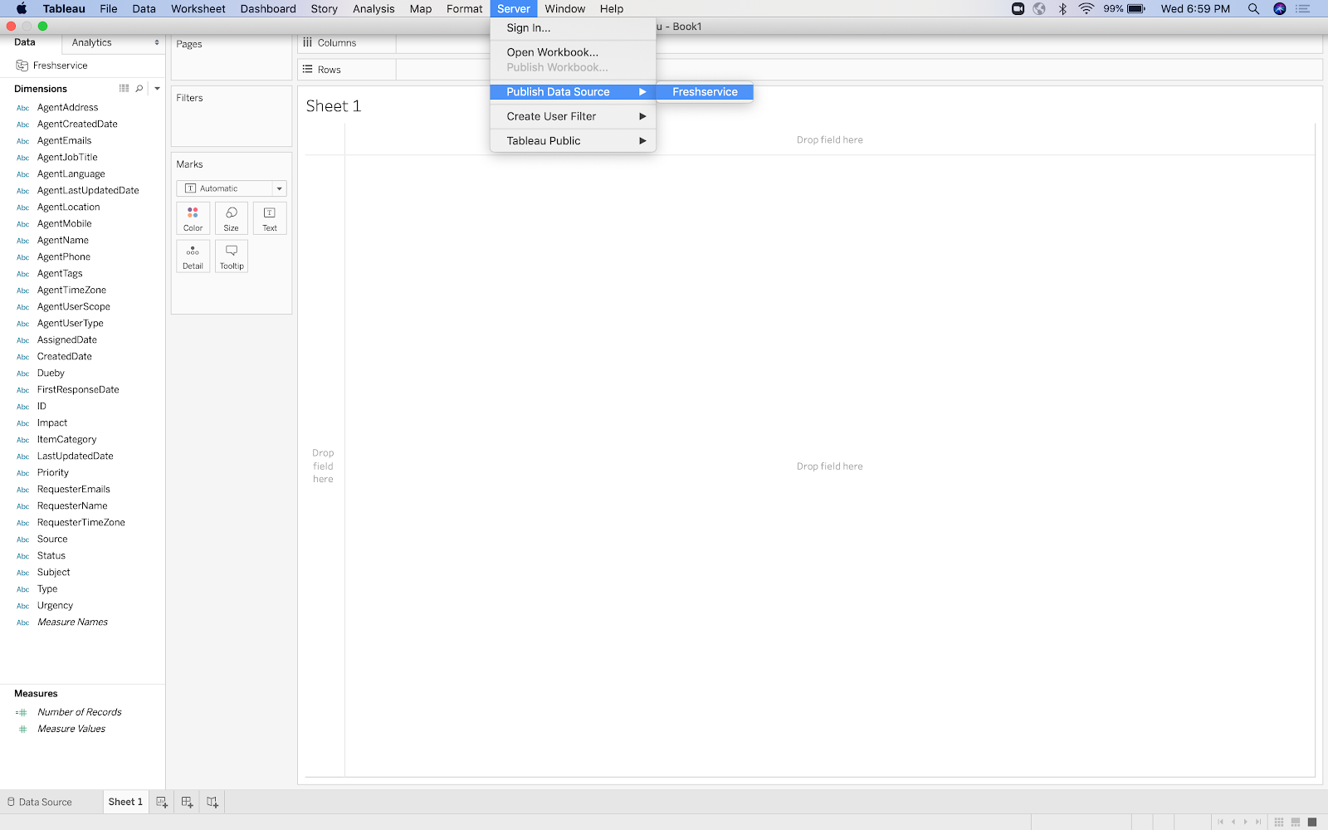Screen dimensions: 1328x830
Task: Select the ItemCategory dimension
Action: pyautogui.click(x=66, y=440)
